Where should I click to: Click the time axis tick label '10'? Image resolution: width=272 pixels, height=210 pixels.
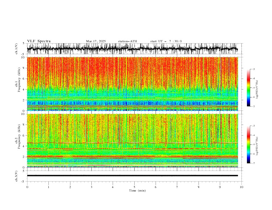(x=241, y=187)
